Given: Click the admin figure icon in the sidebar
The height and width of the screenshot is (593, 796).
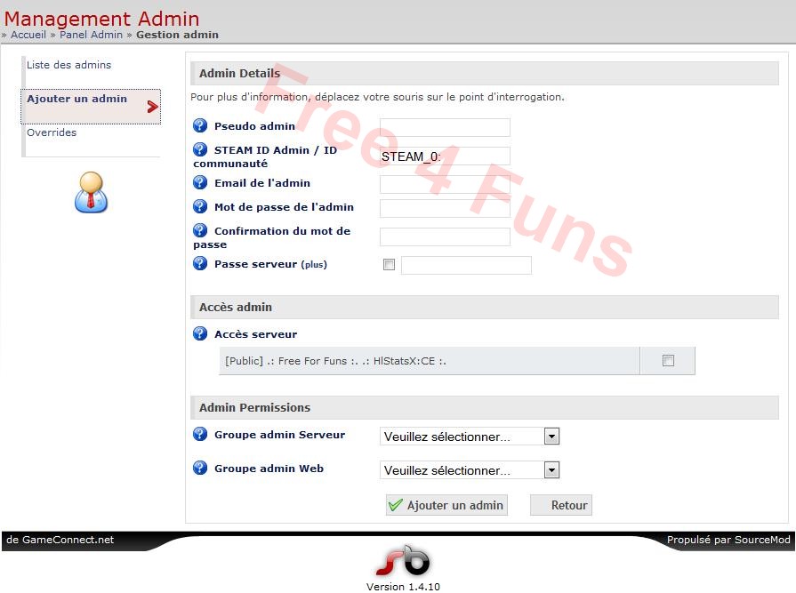Looking at the screenshot, I should (x=91, y=193).
